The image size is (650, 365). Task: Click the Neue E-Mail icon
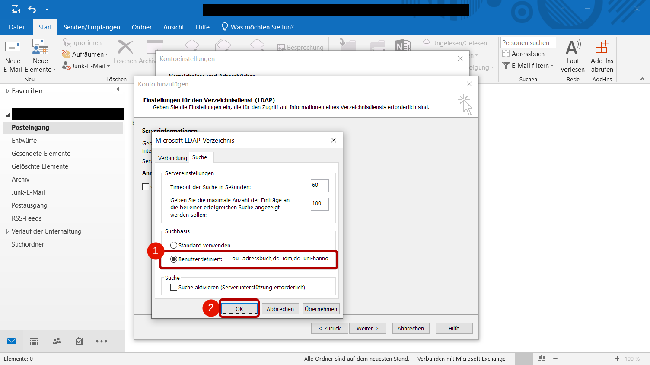13,48
